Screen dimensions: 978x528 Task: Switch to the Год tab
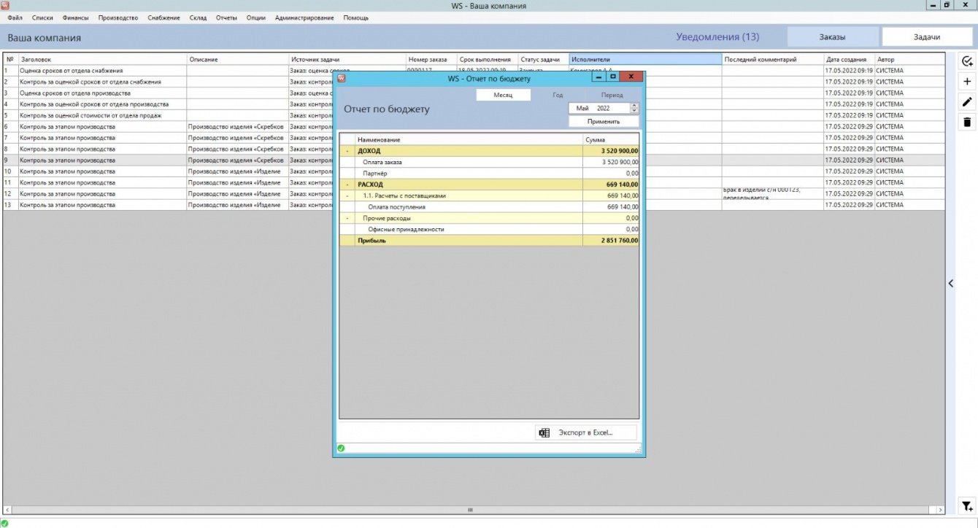[x=558, y=95]
